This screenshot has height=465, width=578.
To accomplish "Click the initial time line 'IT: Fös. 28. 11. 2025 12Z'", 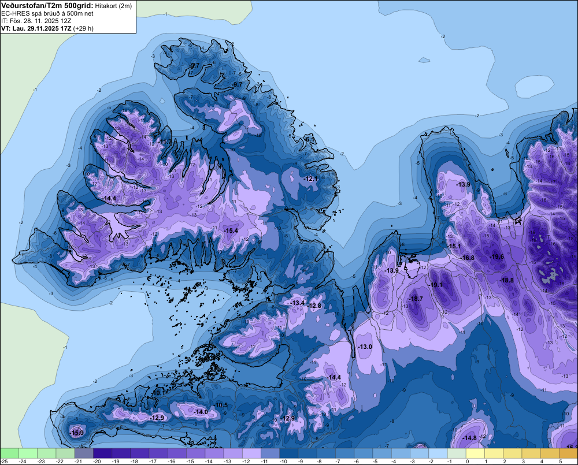I will coord(36,21).
